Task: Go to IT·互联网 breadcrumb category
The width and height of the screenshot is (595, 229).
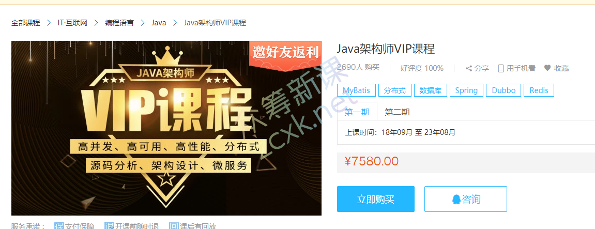Action: click(72, 23)
